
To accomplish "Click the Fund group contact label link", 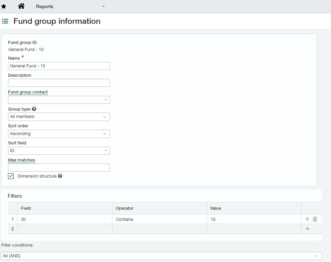I will 28,92.
